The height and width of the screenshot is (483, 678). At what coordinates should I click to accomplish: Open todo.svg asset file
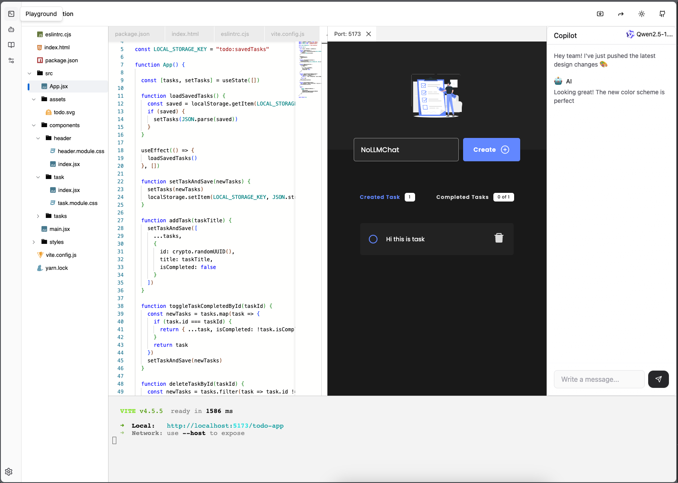(x=64, y=112)
